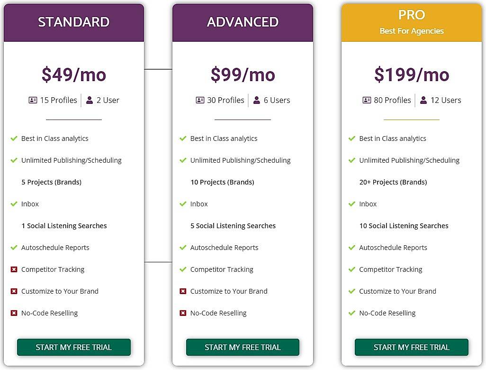
Task: Click the green checkmark beside Inbox on Advanced
Action: [x=183, y=204]
